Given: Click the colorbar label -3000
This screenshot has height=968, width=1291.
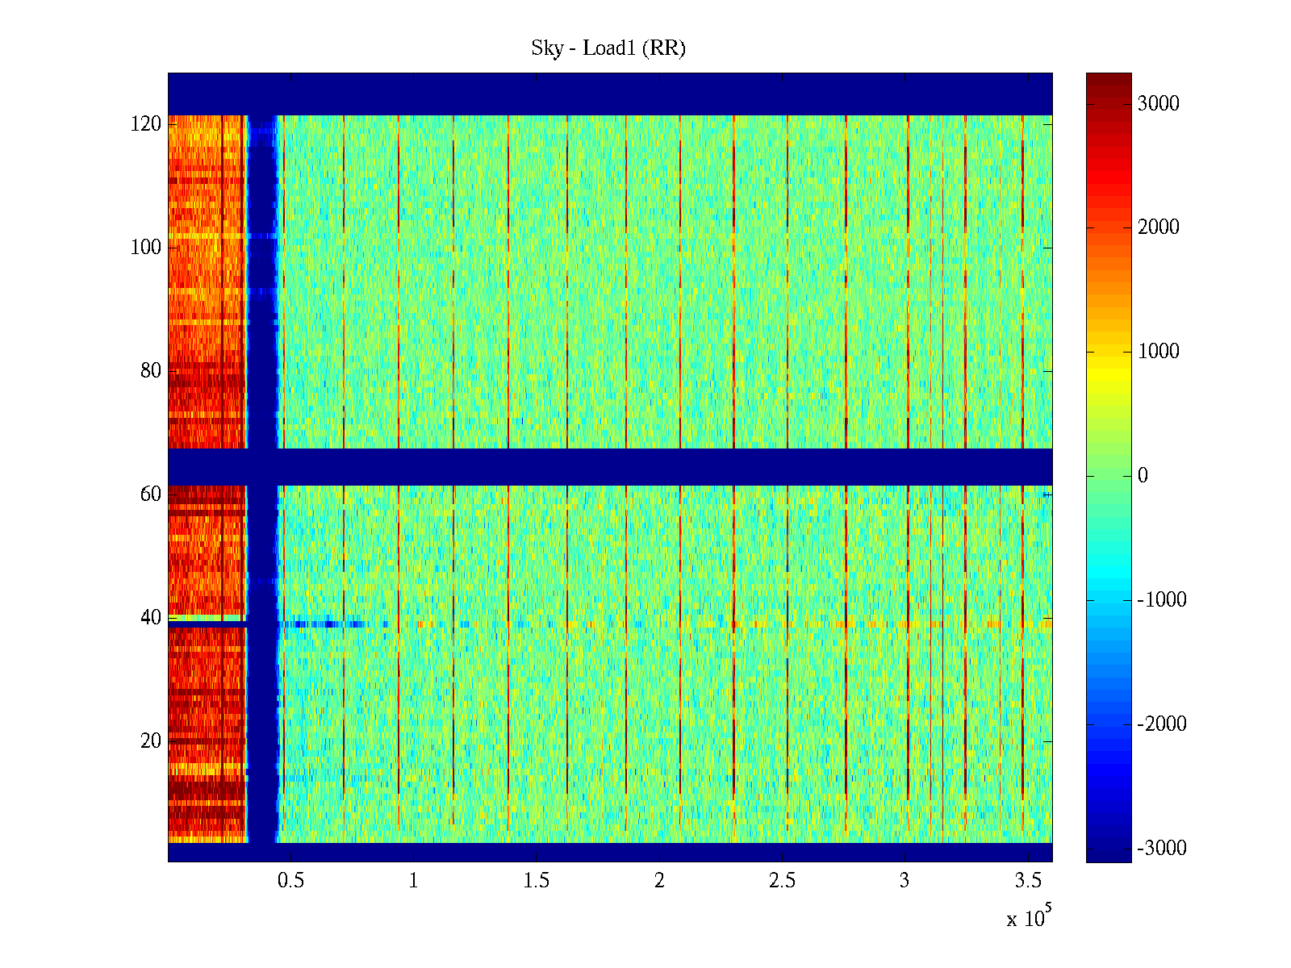Looking at the screenshot, I should click(x=1161, y=849).
